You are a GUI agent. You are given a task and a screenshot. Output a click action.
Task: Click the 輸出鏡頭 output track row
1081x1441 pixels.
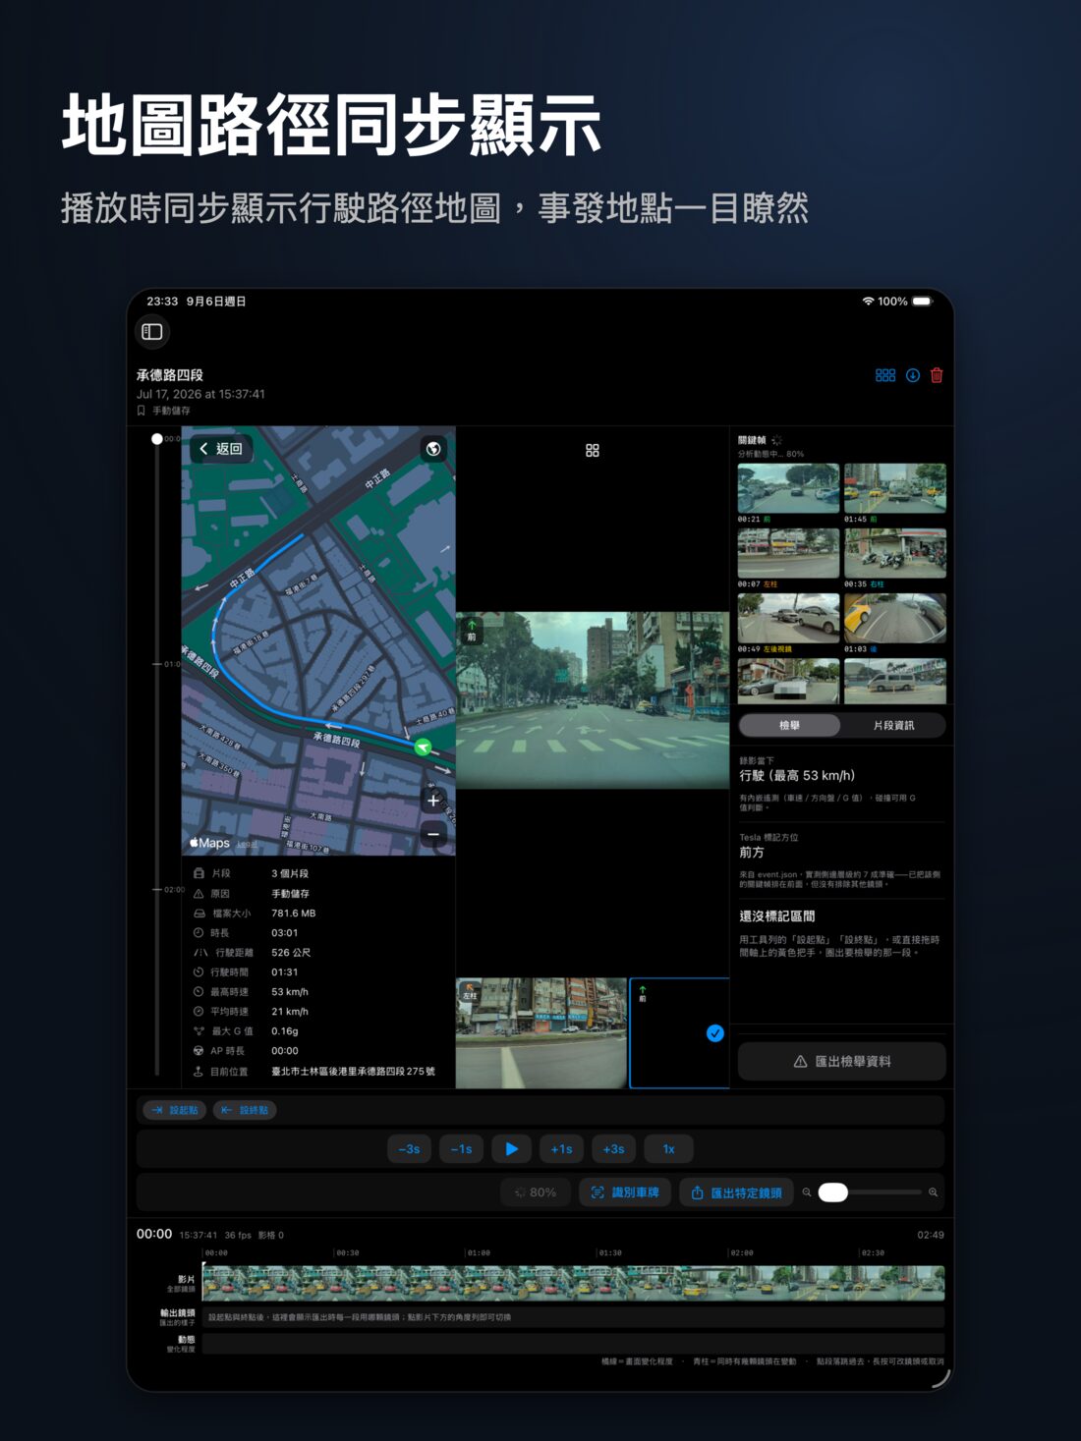pyautogui.click(x=573, y=1317)
